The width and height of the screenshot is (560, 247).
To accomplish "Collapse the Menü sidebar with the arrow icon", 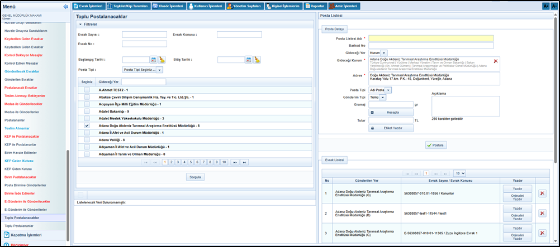I will coord(65,7).
